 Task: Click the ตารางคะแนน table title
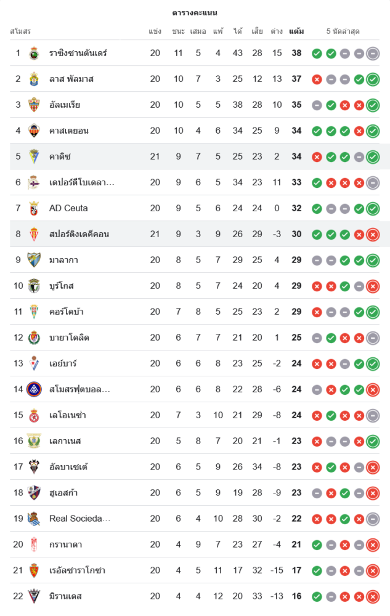pyautogui.click(x=195, y=12)
